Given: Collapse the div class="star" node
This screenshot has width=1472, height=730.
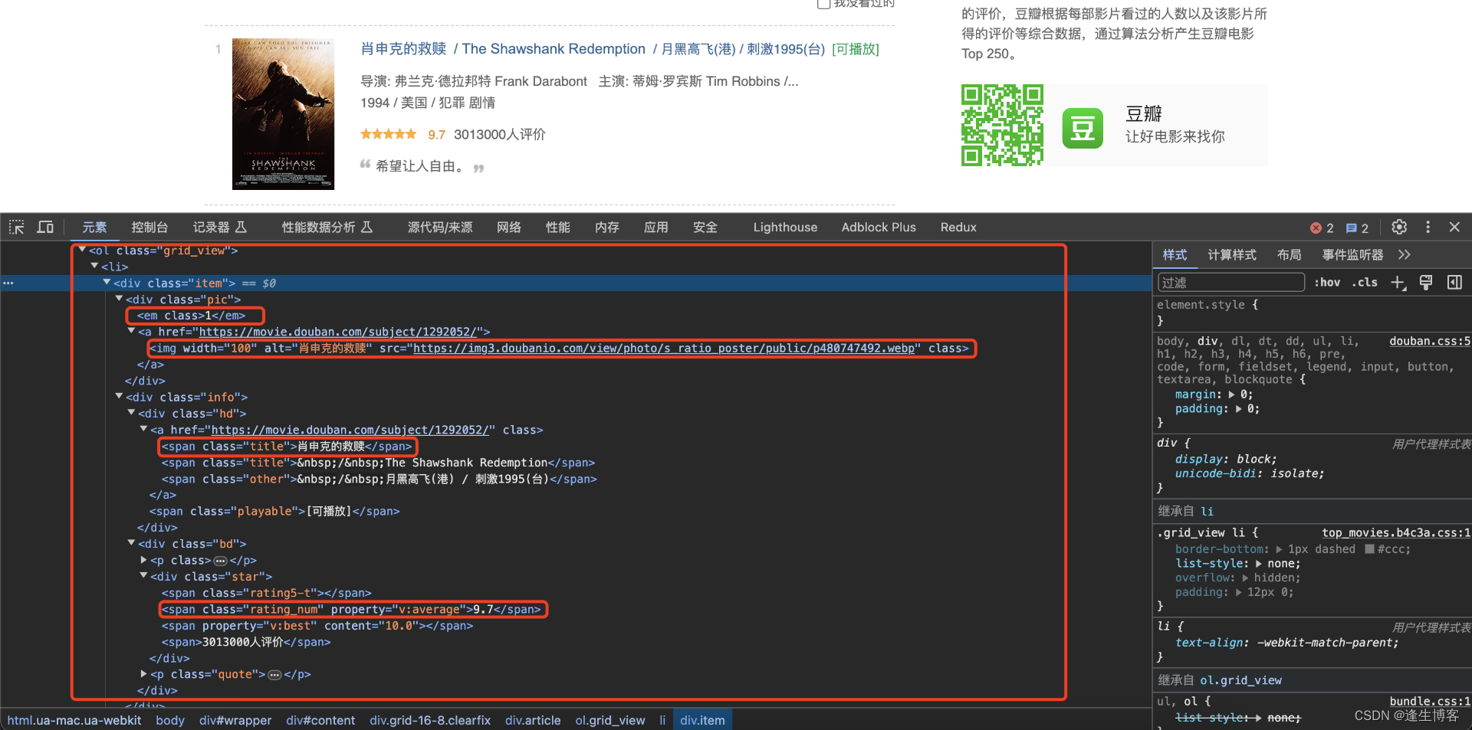Looking at the screenshot, I should [143, 576].
